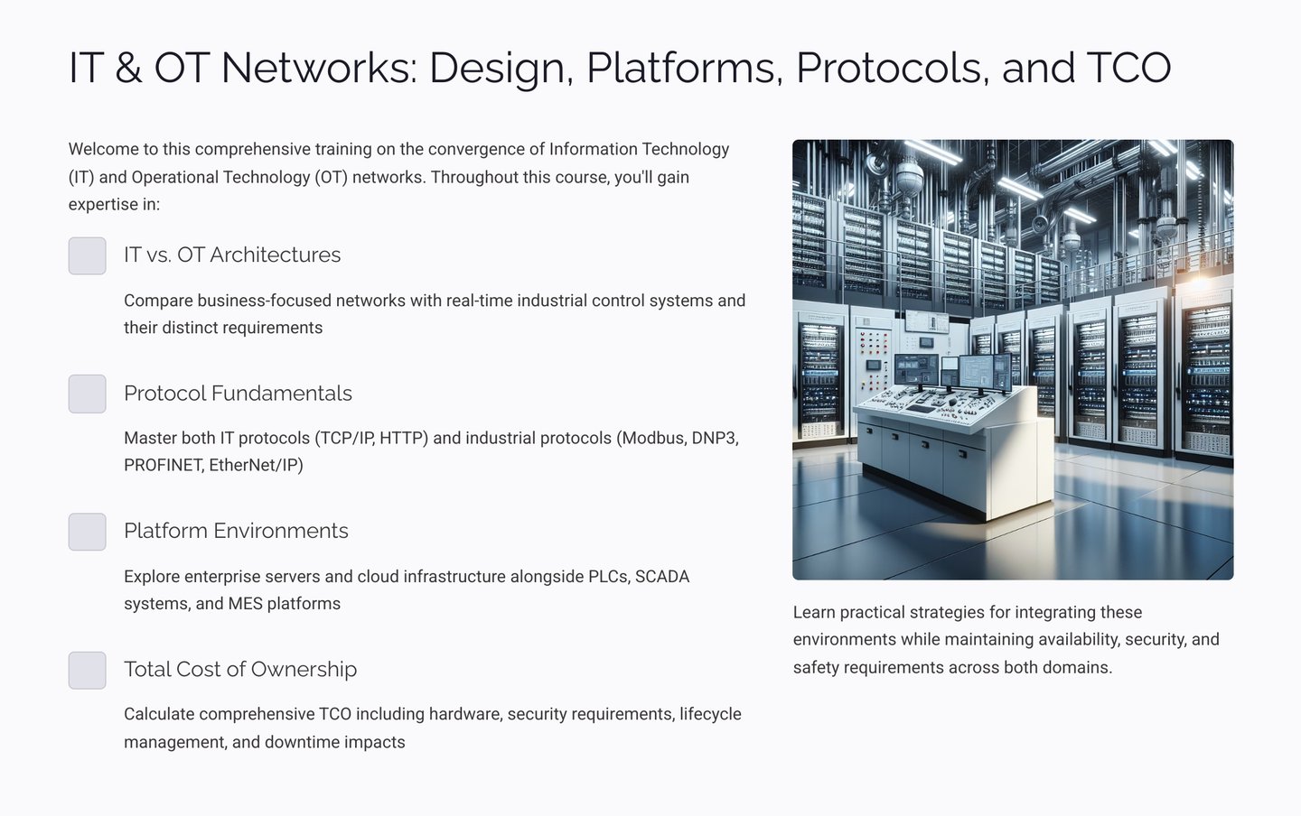Select the 'IT vs. OT Architectures' heading
Image resolution: width=1301 pixels, height=816 pixels.
tap(232, 255)
